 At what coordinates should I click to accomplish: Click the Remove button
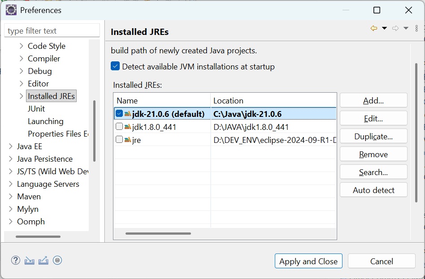click(x=373, y=154)
